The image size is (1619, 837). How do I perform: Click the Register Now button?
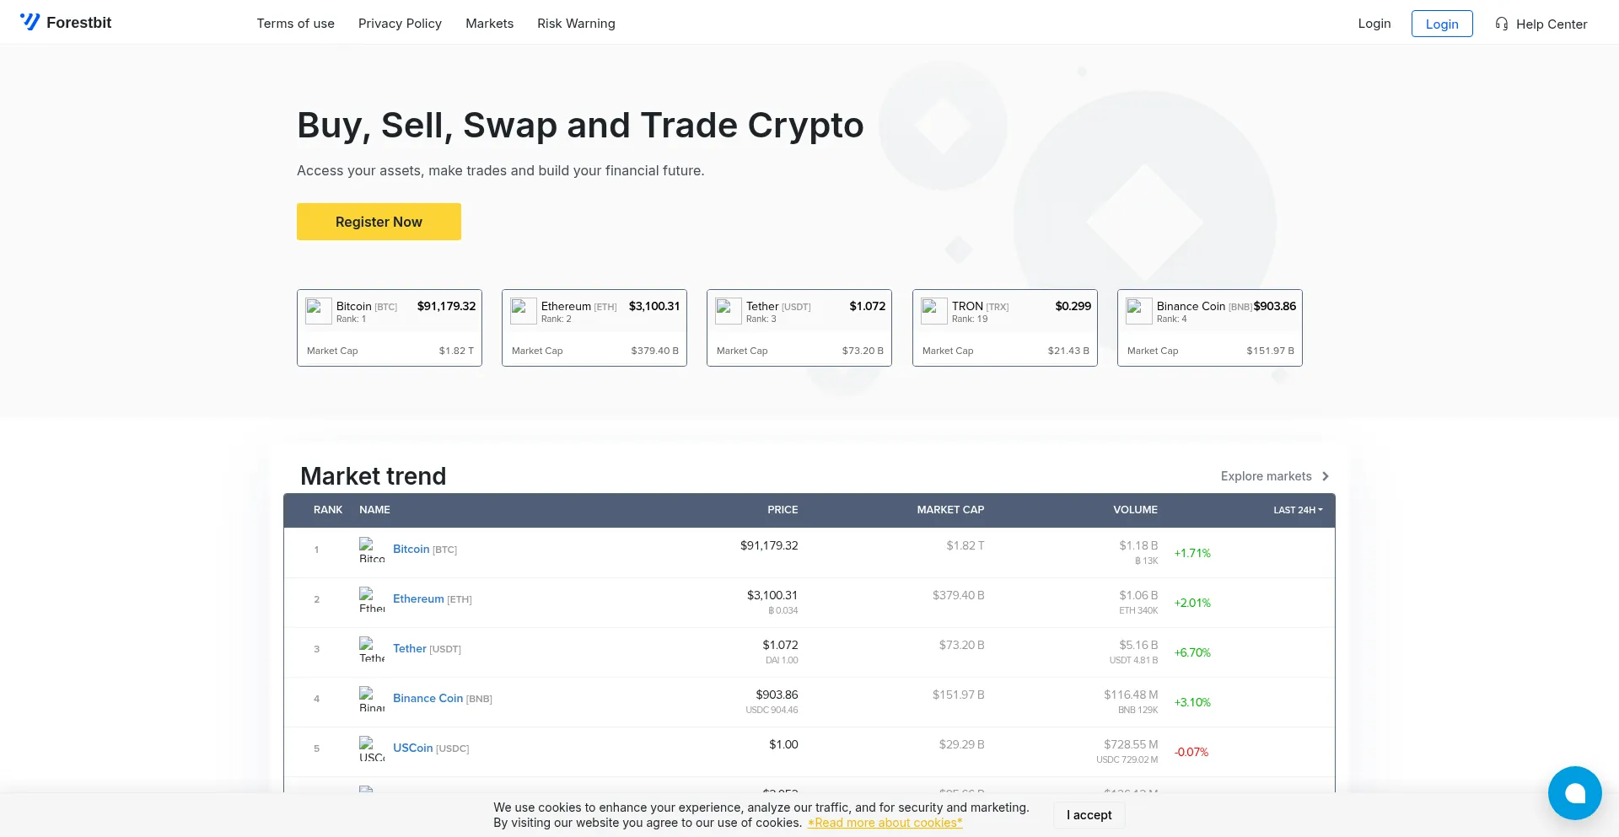coord(379,221)
